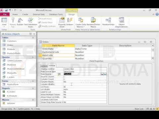Open the Customers table
This screenshot has height=119, width=159.
pyautogui.click(x=12, y=41)
